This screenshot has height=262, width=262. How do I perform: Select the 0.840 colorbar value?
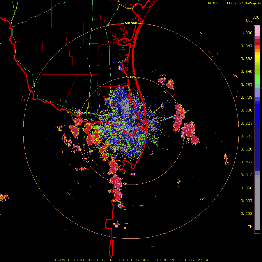247,72
